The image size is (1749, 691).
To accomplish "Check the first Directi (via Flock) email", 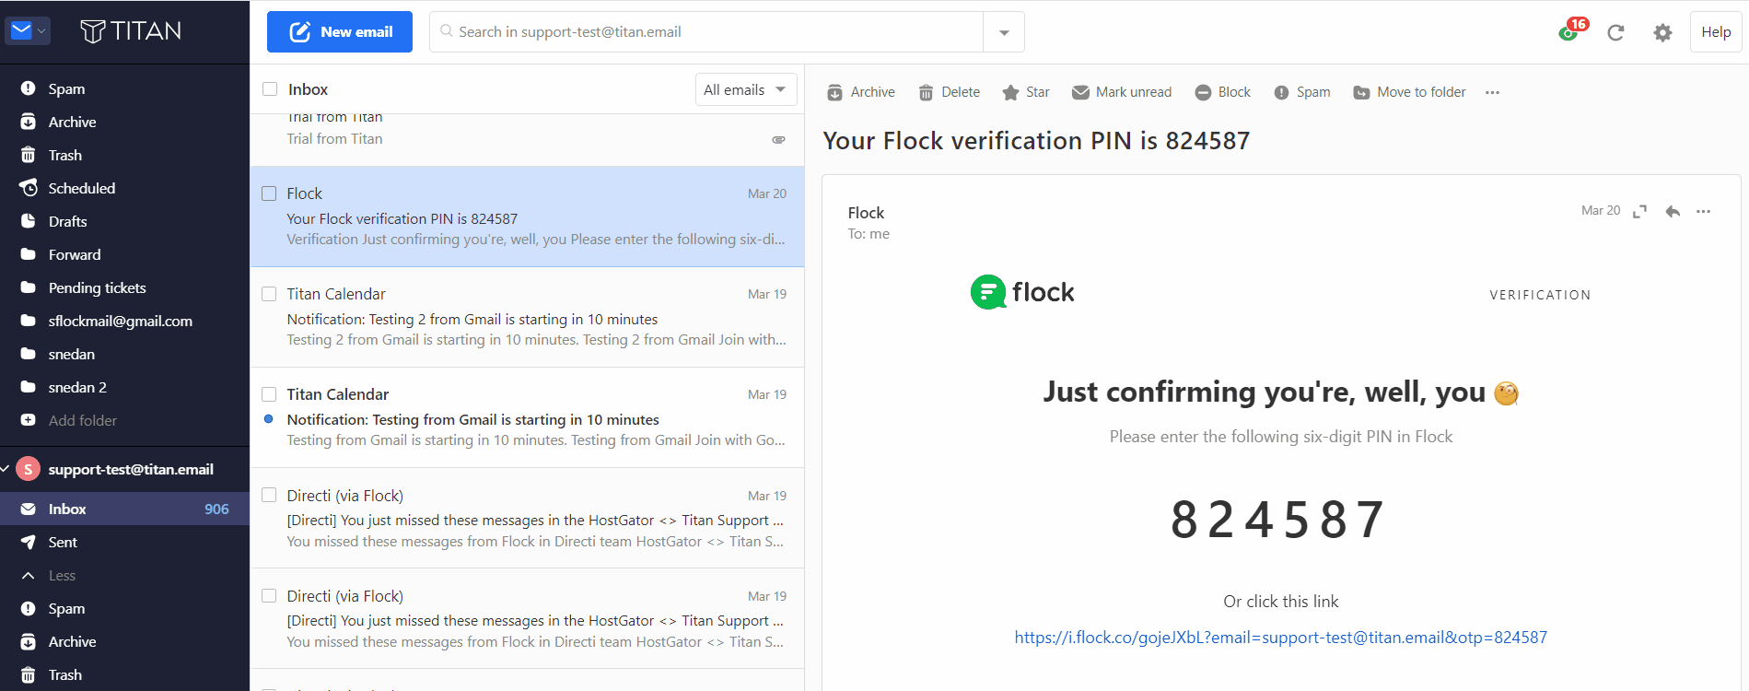I will click(x=269, y=495).
